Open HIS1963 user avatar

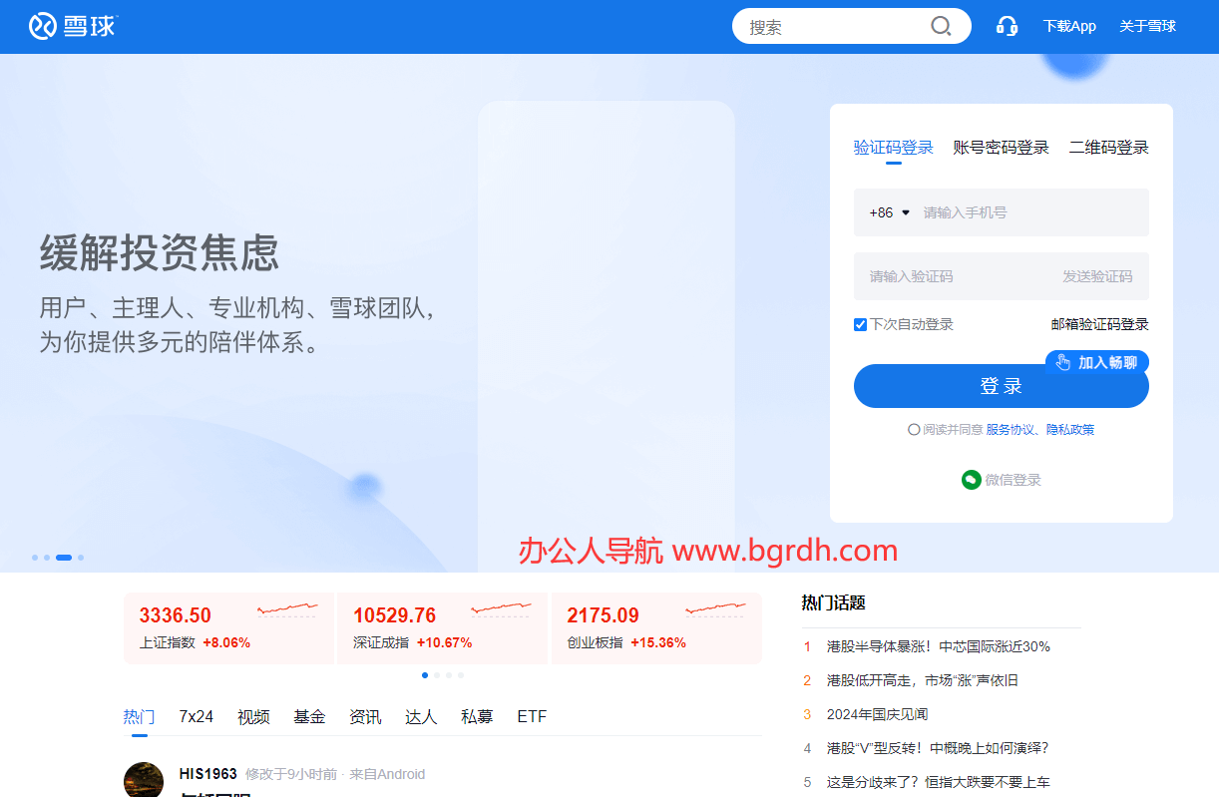144,780
